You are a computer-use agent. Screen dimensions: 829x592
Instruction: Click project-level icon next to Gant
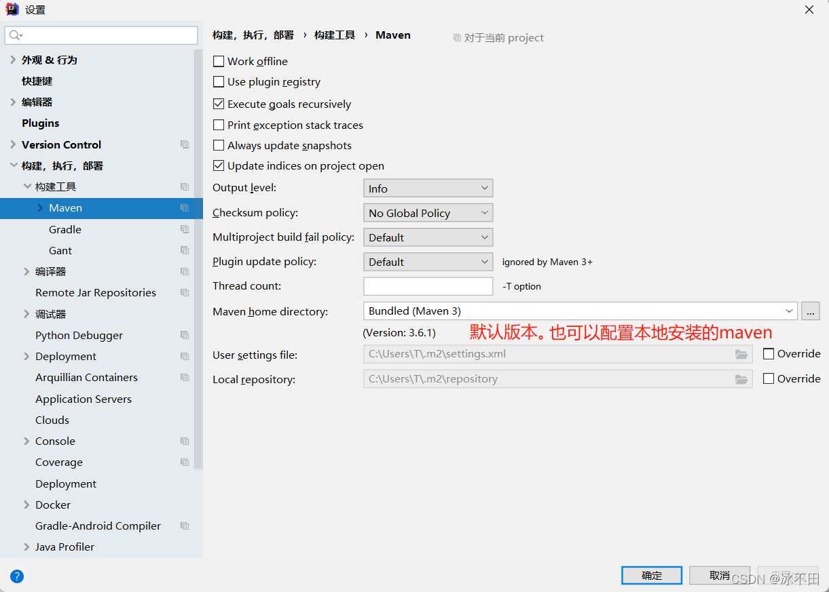185,250
